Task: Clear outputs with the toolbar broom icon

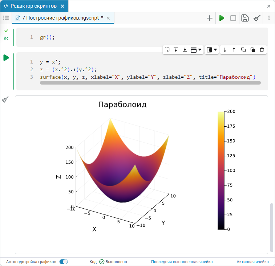Action: click(257, 18)
